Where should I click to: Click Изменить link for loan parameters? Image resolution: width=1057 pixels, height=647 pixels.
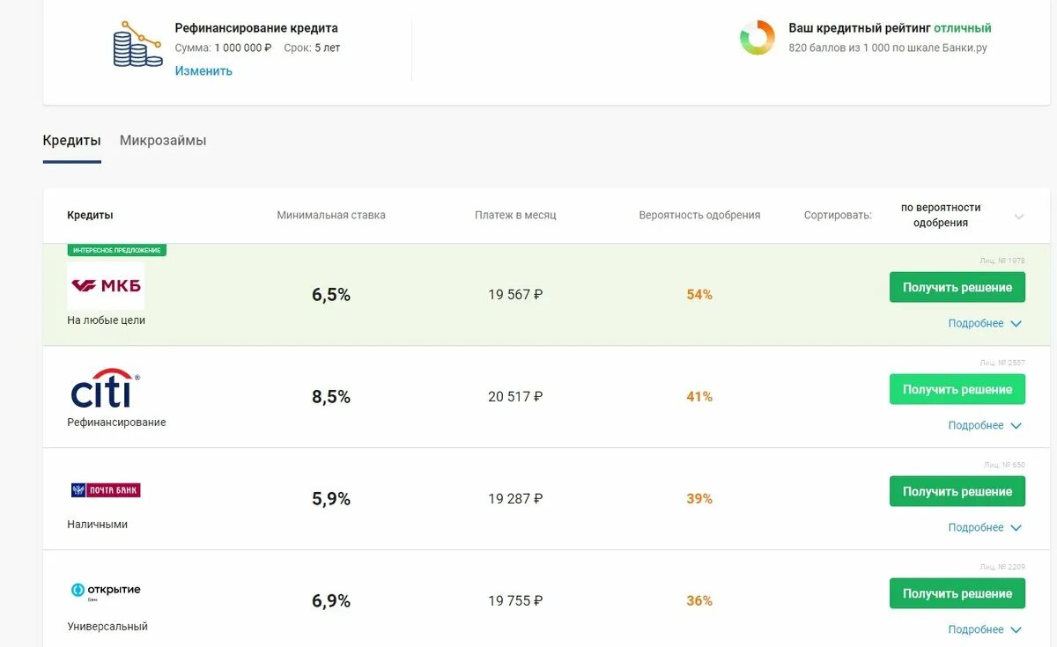point(203,71)
